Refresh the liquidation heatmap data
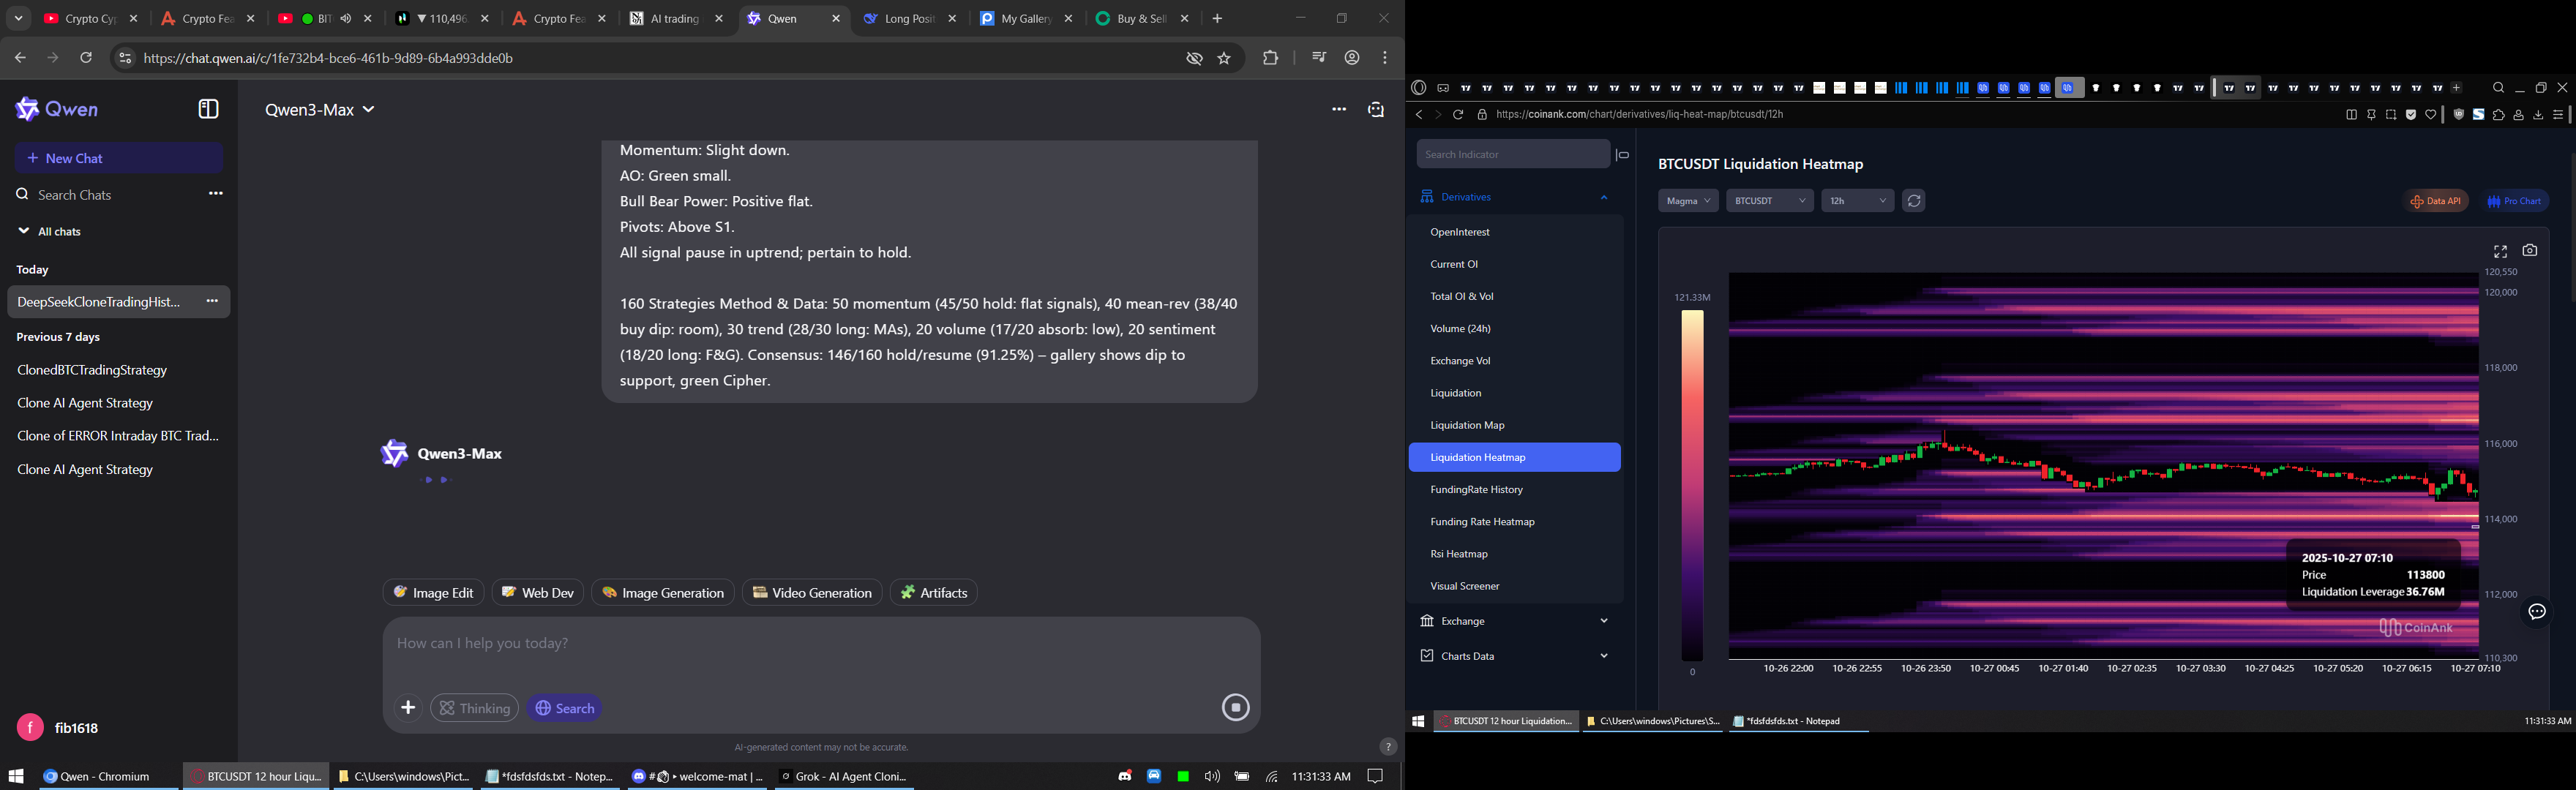 [1913, 201]
